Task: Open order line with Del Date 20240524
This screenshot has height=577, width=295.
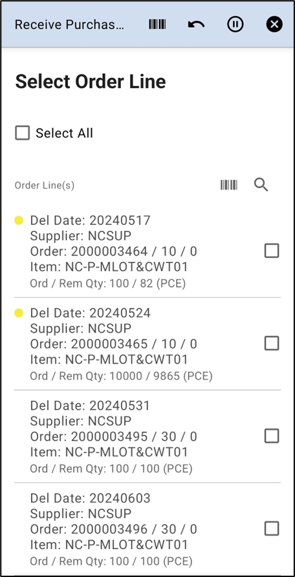Action: pyautogui.click(x=147, y=344)
